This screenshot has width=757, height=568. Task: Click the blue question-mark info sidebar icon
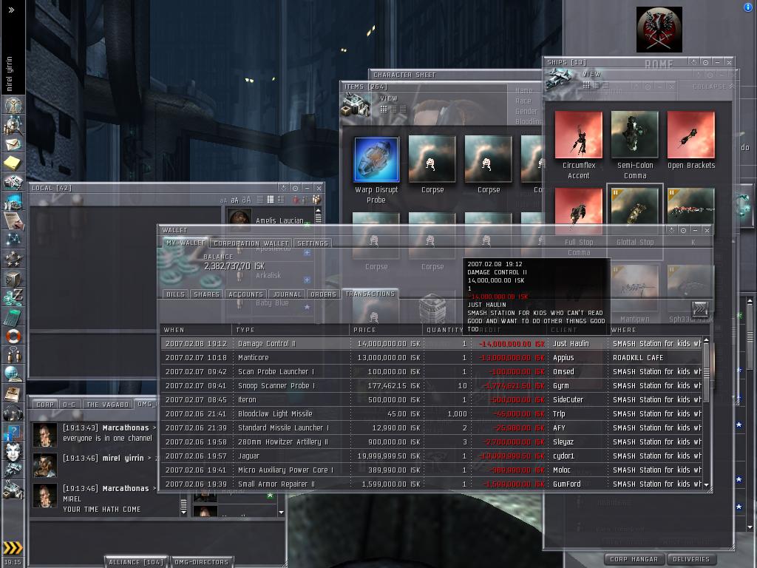[13, 432]
